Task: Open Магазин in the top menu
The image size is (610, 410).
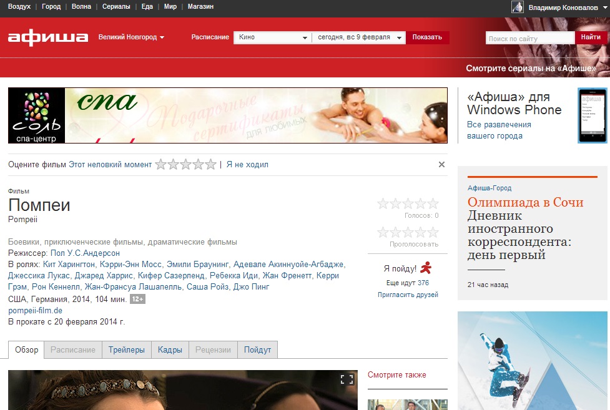Action: click(x=200, y=7)
